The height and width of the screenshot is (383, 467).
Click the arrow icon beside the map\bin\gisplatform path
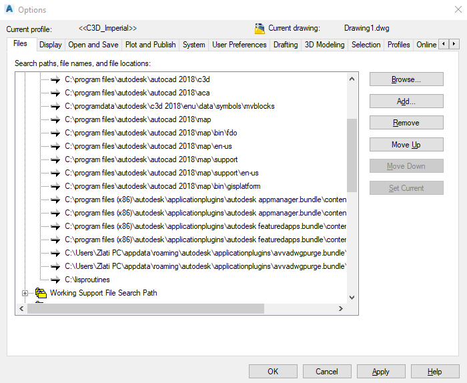coord(55,186)
